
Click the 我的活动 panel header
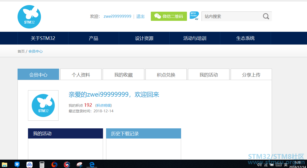65,133
